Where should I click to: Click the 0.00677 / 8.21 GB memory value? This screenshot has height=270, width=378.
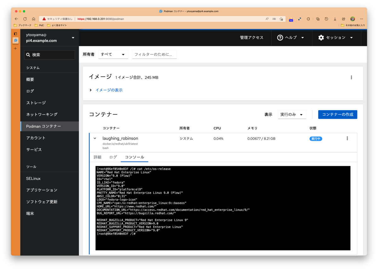[261, 139]
